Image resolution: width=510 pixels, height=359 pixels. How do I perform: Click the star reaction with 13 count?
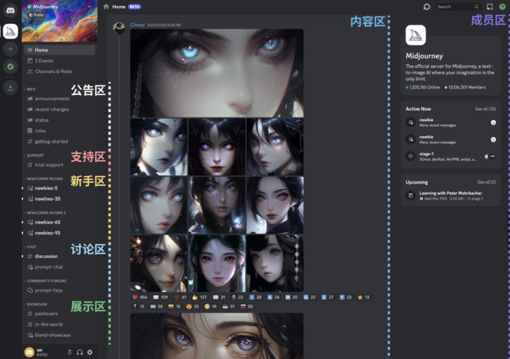362,297
